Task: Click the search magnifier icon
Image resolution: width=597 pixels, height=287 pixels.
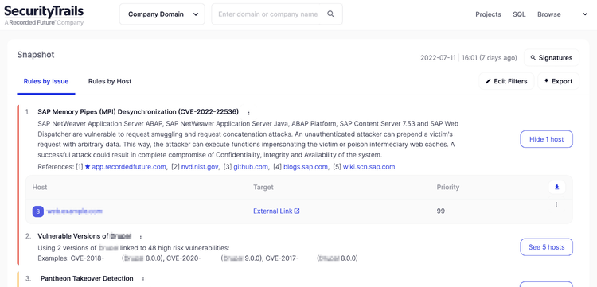Action: [x=331, y=14]
